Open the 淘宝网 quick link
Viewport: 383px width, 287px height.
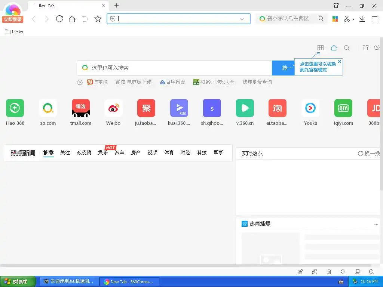(97, 82)
